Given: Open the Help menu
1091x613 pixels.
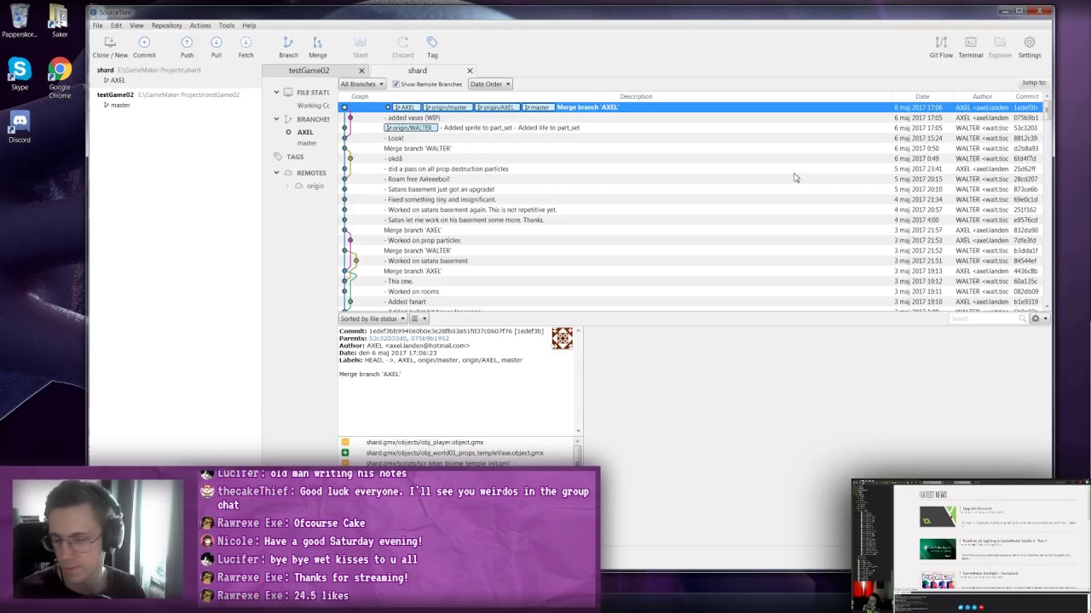Looking at the screenshot, I should pyautogui.click(x=249, y=26).
